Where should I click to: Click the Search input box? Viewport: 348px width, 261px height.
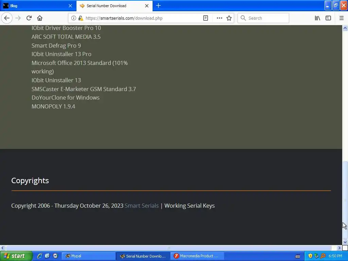coord(263,18)
